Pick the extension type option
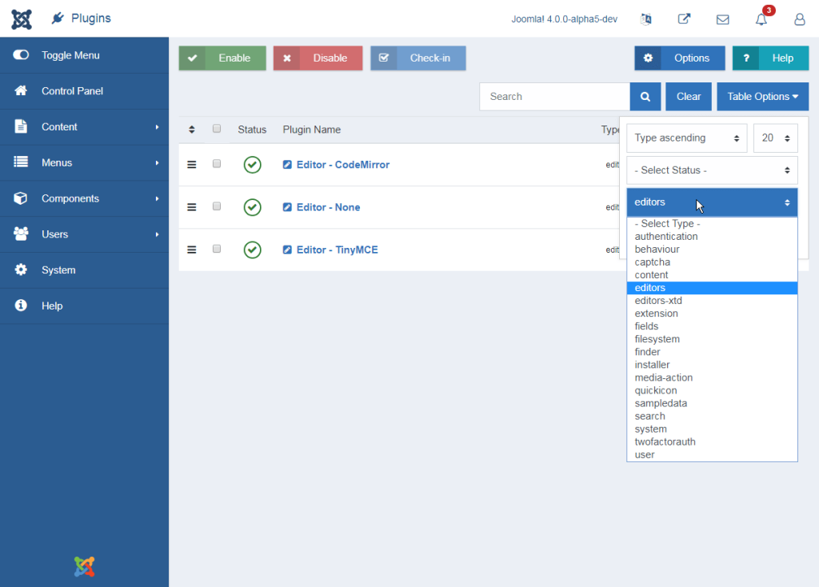The height and width of the screenshot is (587, 819). [x=712, y=313]
